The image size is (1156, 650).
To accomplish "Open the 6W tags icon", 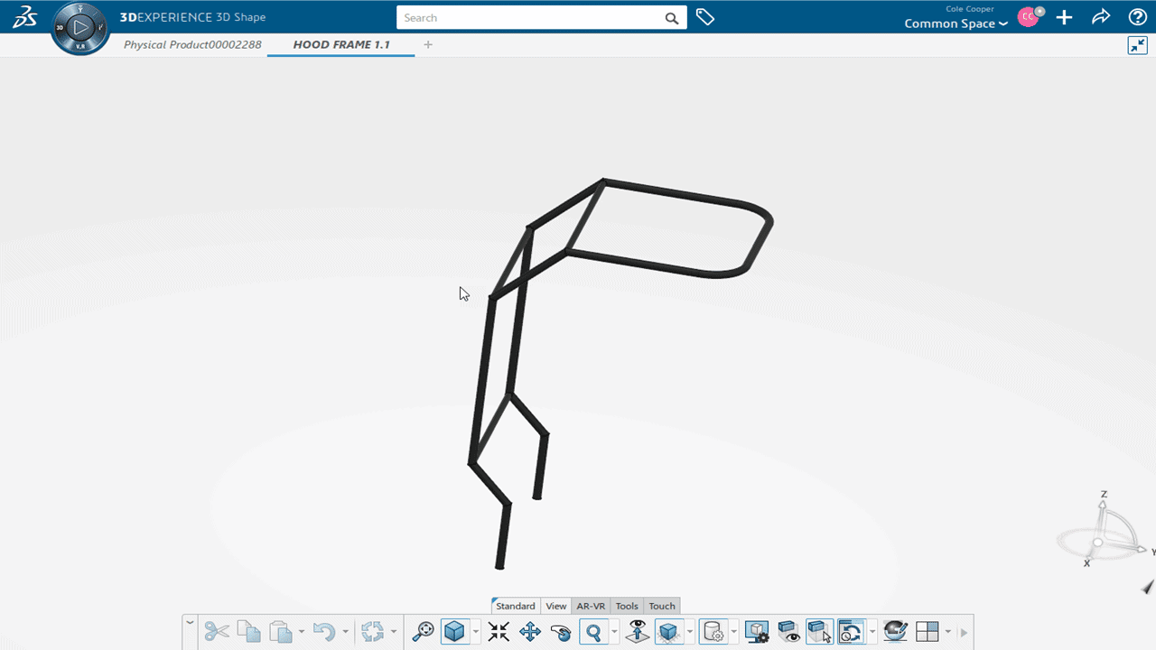I will click(705, 17).
